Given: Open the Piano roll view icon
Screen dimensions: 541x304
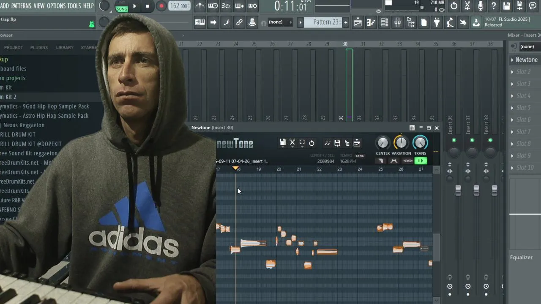Looking at the screenshot, I should coord(371,22).
